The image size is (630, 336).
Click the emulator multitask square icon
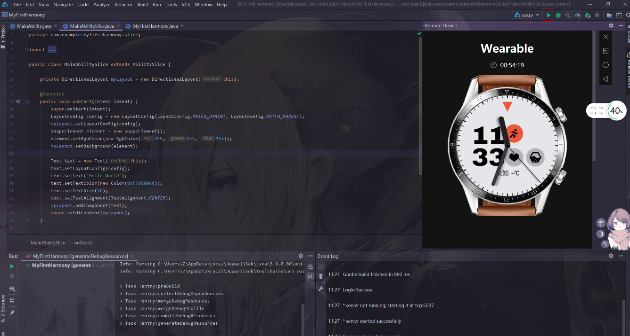(x=606, y=51)
